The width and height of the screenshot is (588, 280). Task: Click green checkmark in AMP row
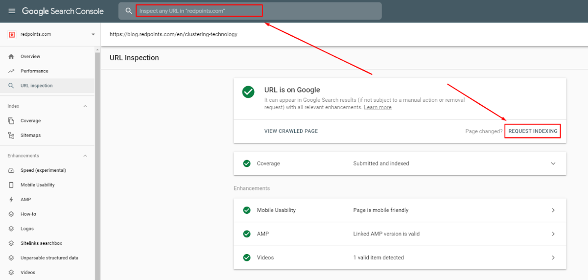(247, 234)
